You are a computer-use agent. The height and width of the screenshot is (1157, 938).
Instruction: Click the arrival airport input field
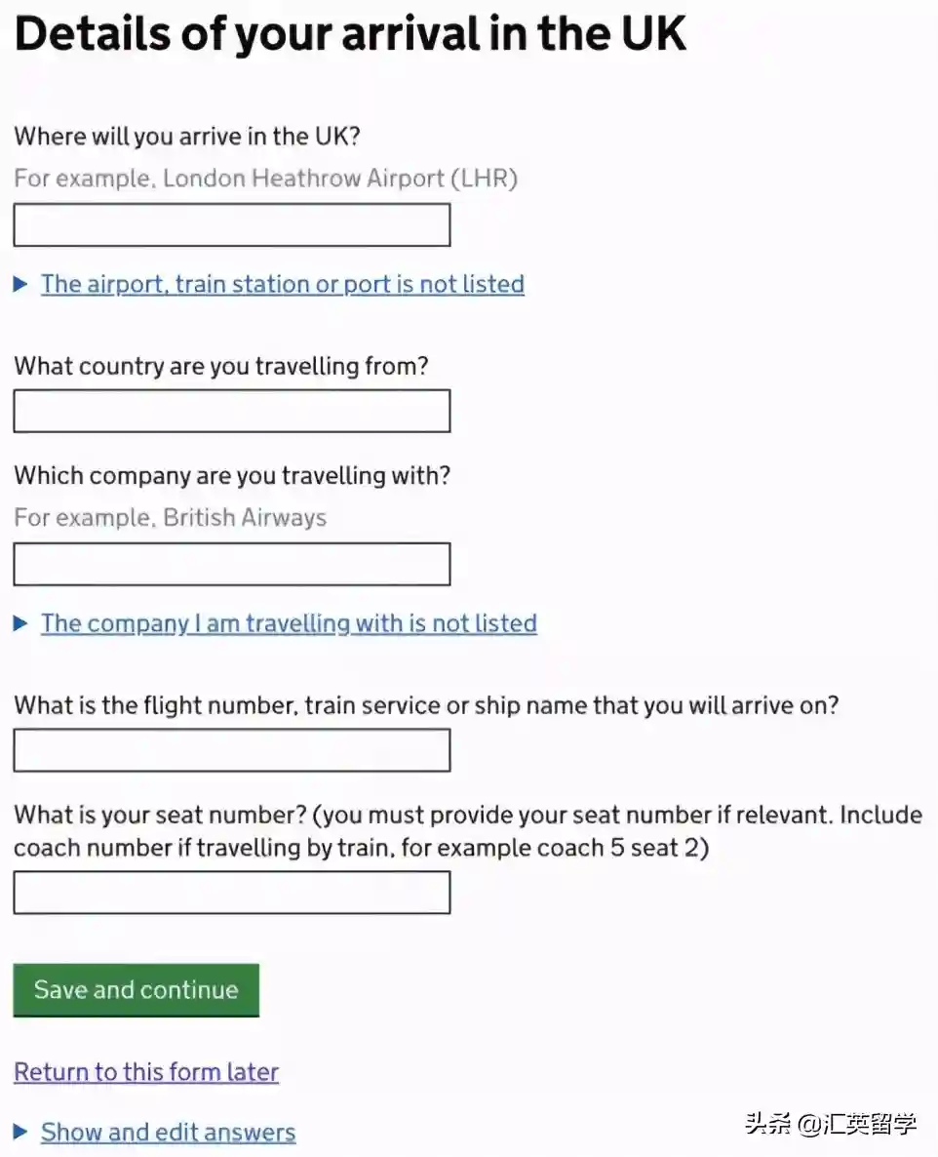[x=232, y=225]
